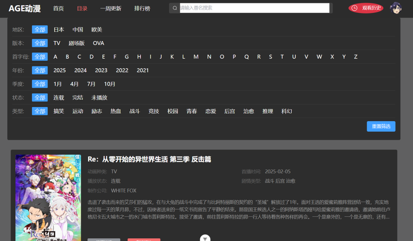
Task: Filter season by 7月
Action: 91,84
